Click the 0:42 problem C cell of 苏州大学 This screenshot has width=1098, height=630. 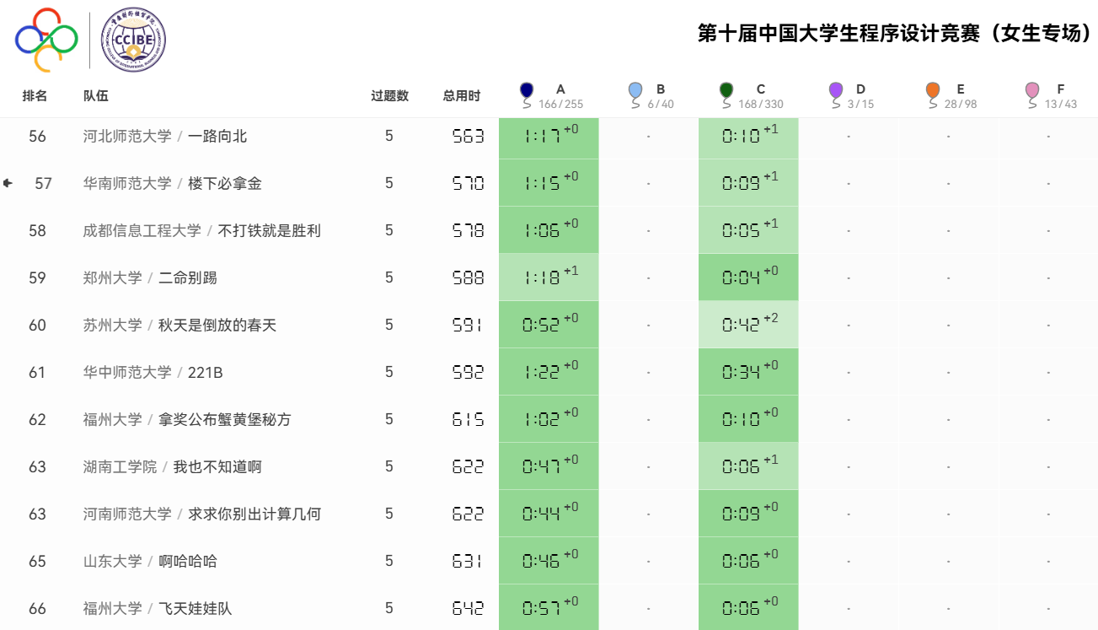pyautogui.click(x=748, y=325)
